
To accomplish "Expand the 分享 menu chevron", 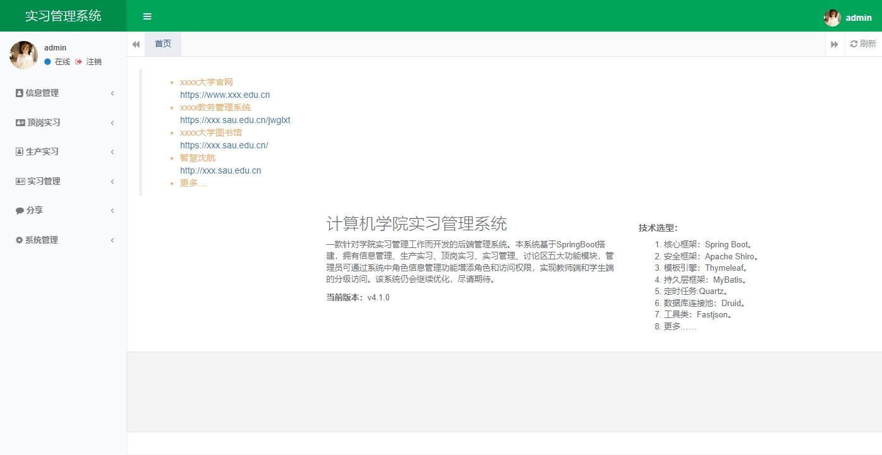I will [112, 211].
